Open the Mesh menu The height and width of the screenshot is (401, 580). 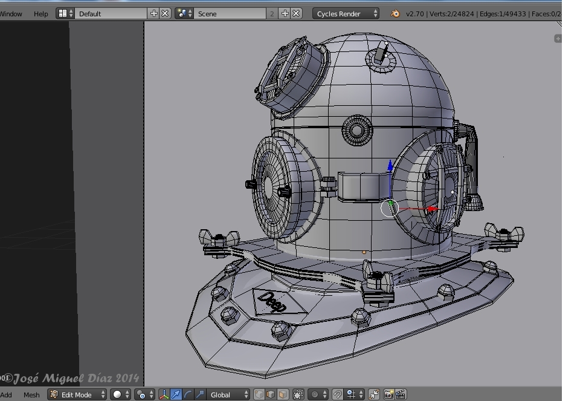(x=31, y=394)
